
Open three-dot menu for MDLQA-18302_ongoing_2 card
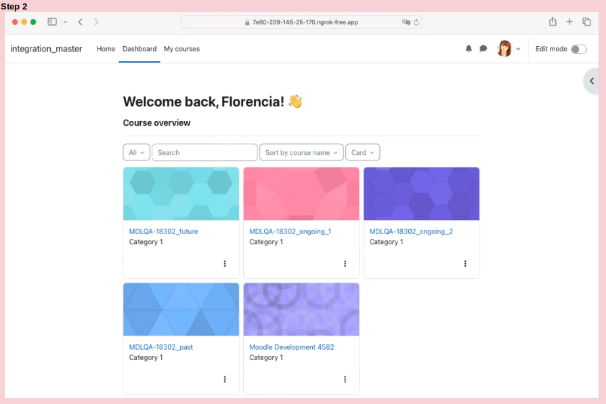pyautogui.click(x=465, y=264)
